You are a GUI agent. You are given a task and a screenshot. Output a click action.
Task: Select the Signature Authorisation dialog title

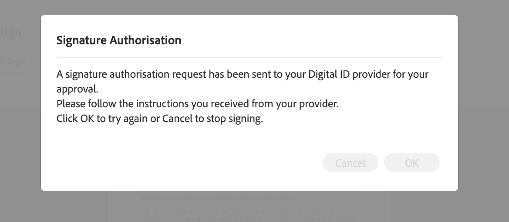pyautogui.click(x=119, y=40)
